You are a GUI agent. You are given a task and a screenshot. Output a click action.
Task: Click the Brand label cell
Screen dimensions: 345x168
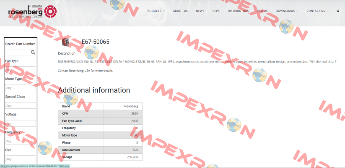click(x=81, y=106)
